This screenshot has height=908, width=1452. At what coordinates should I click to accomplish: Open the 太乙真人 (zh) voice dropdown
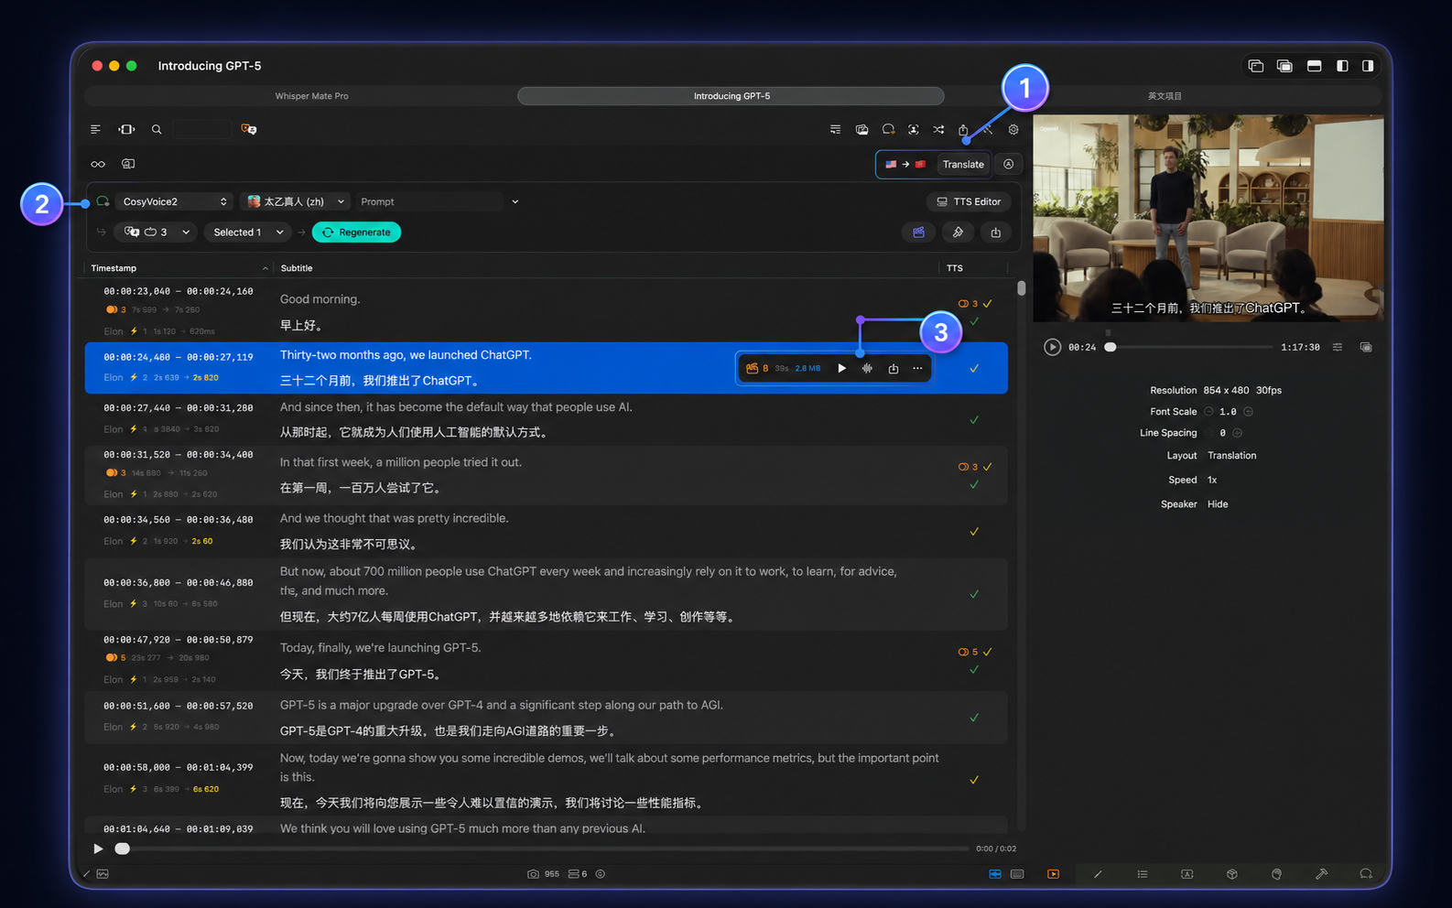[x=296, y=201]
